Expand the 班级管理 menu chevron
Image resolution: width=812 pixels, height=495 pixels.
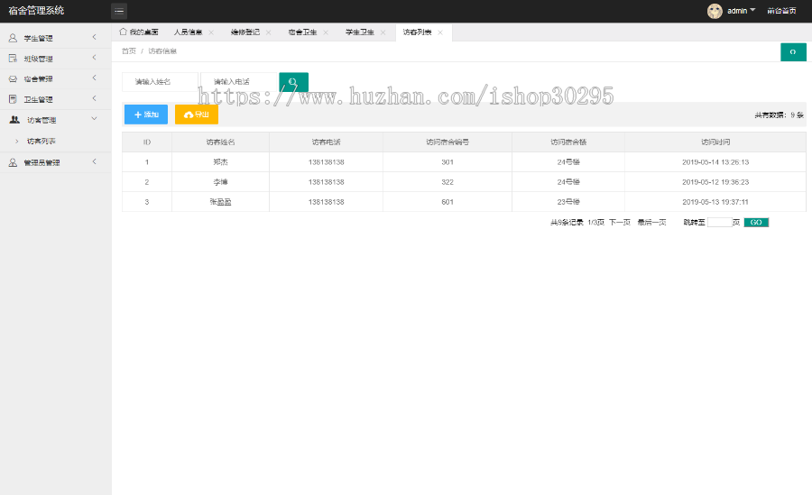pyautogui.click(x=94, y=58)
